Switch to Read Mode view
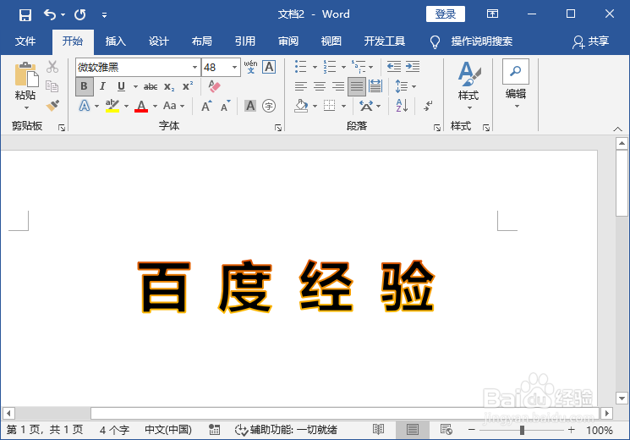Image resolution: width=630 pixels, height=440 pixels. coord(378,430)
